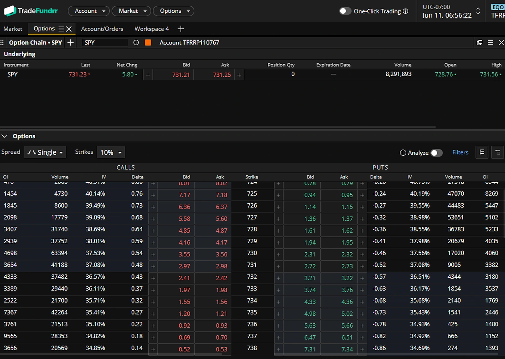This screenshot has width=505, height=359.
Task: Click plus right of 726 put ask
Action: (x=362, y=207)
